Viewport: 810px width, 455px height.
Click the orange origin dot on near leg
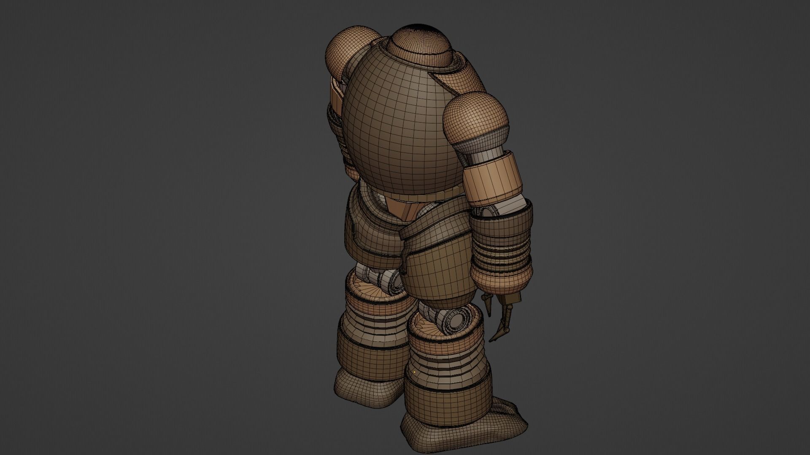pos(414,372)
